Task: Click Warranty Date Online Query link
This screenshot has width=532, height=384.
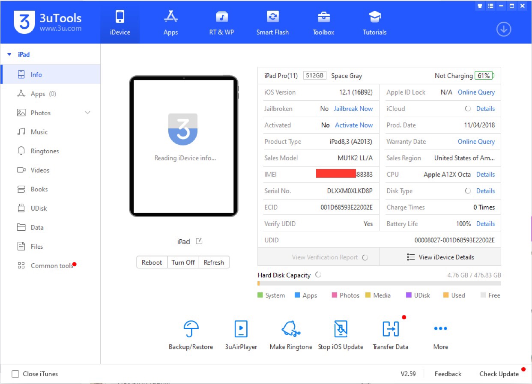Action: (476, 141)
